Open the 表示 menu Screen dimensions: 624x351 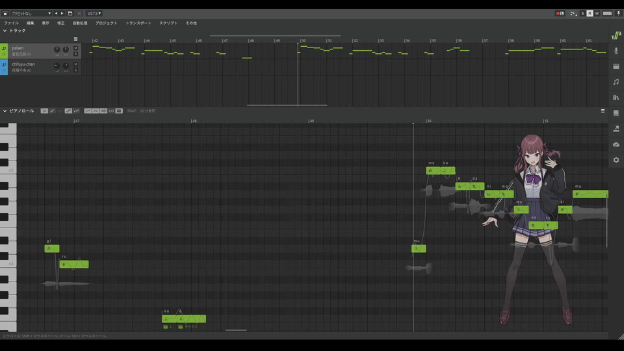[45, 23]
